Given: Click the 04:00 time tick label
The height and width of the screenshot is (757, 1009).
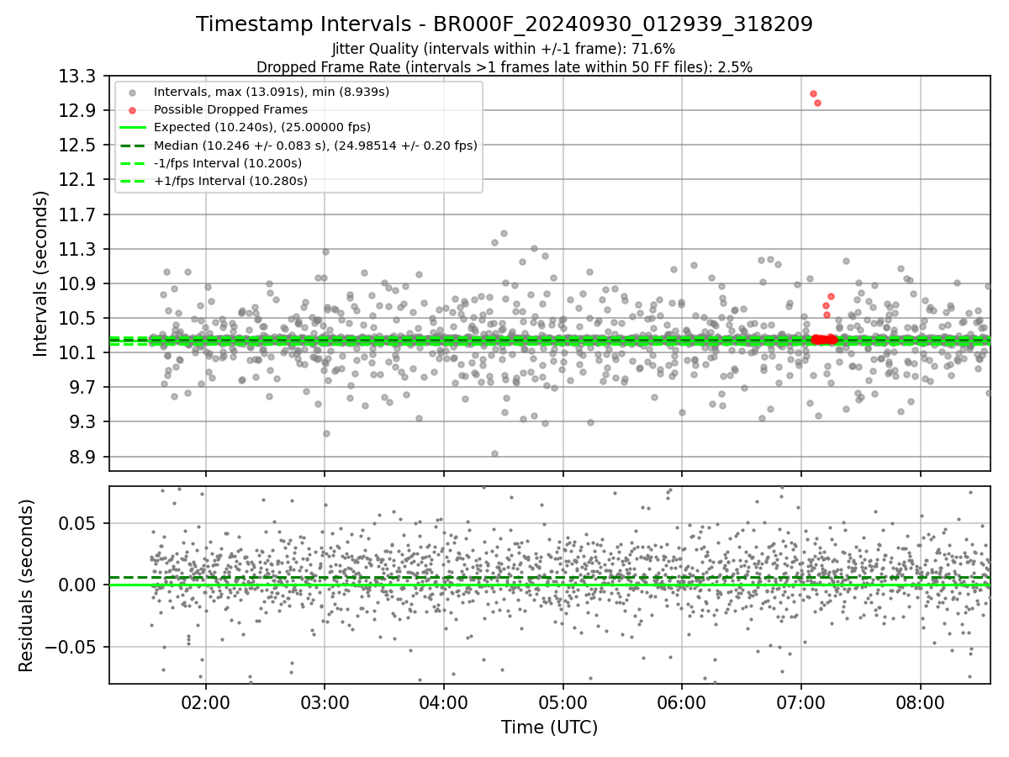Looking at the screenshot, I should (x=444, y=701).
